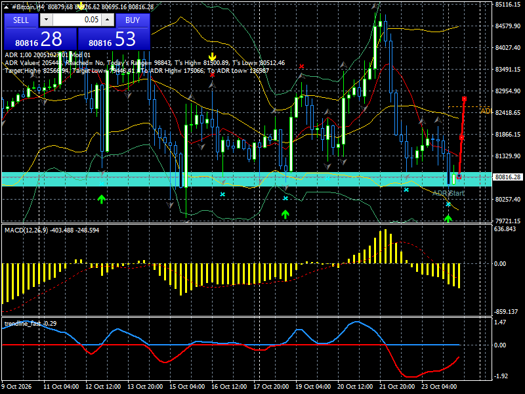This screenshot has height=394, width=525.
Task: Select the red x marker under yellow arrow
Action: click(x=212, y=75)
